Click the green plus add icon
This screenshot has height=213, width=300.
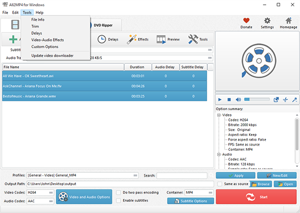pos(13,40)
